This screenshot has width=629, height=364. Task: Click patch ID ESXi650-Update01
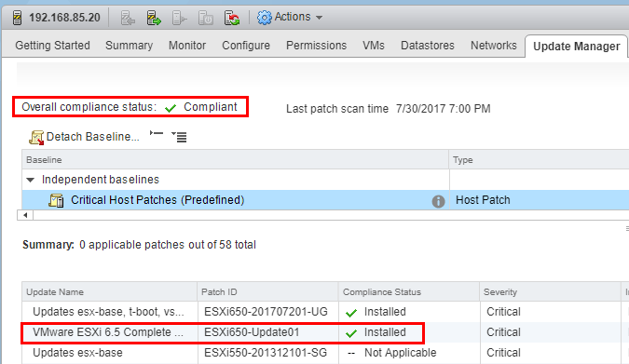pyautogui.click(x=252, y=332)
